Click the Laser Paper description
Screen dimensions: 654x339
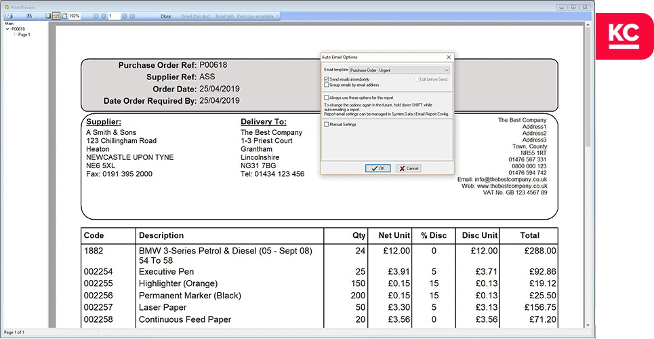(163, 308)
